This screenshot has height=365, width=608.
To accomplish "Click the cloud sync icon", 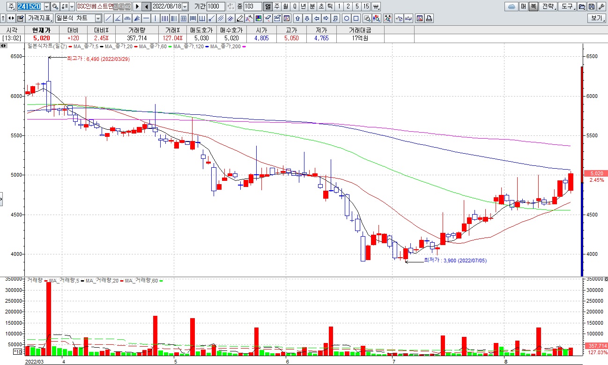I will pos(512,7).
